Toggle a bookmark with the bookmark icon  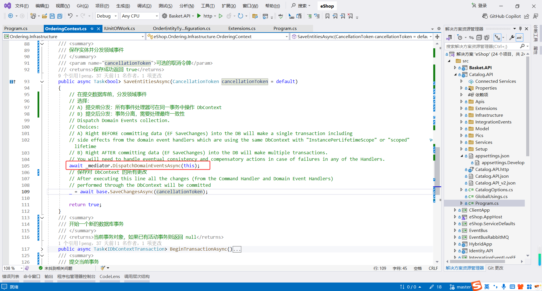[327, 16]
